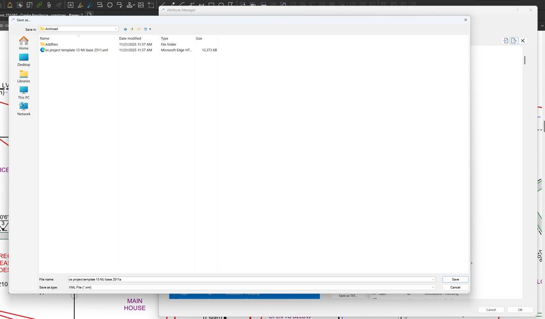Go up one folder level
This screenshot has width=545, height=319.
pos(131,29)
